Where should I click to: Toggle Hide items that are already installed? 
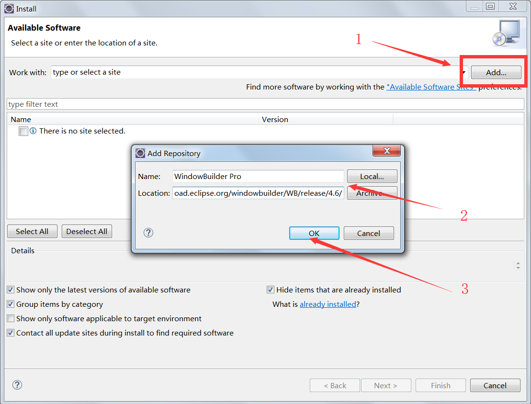(270, 290)
